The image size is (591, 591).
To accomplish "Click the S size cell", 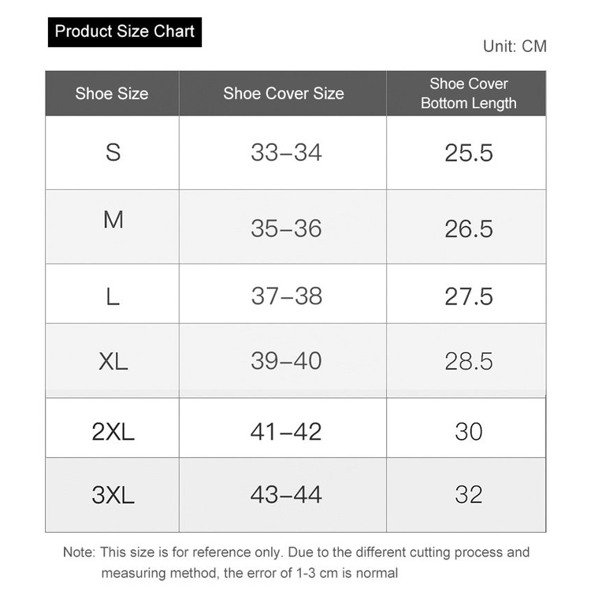I will 113,152.
